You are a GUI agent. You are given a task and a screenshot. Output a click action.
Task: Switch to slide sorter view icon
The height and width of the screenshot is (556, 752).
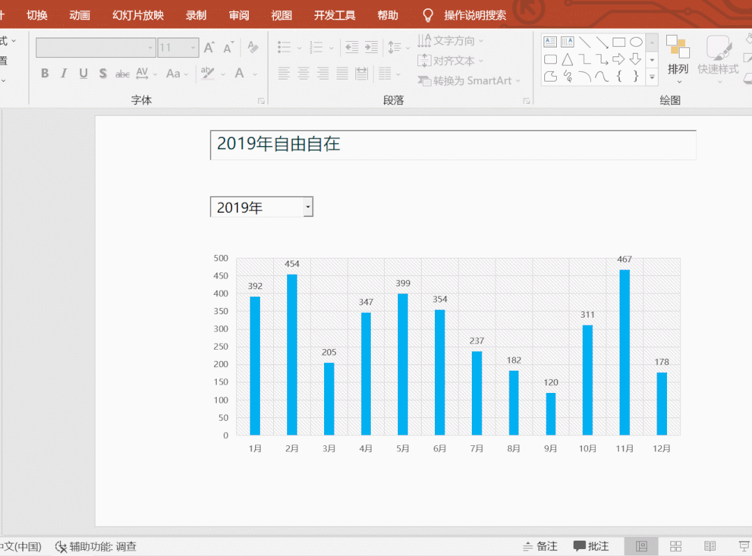[x=675, y=546]
